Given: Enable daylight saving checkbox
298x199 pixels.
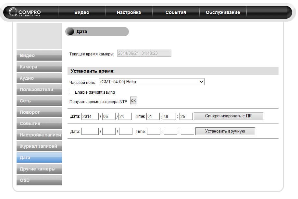Looking at the screenshot, I should point(71,92).
